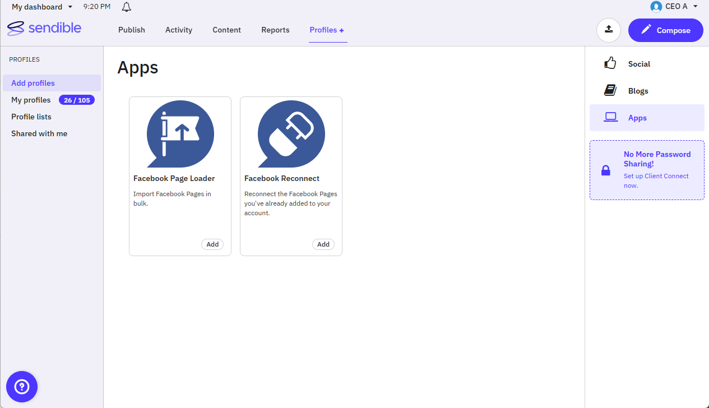The height and width of the screenshot is (408, 709).
Task: Open the Content tab
Action: pyautogui.click(x=227, y=30)
